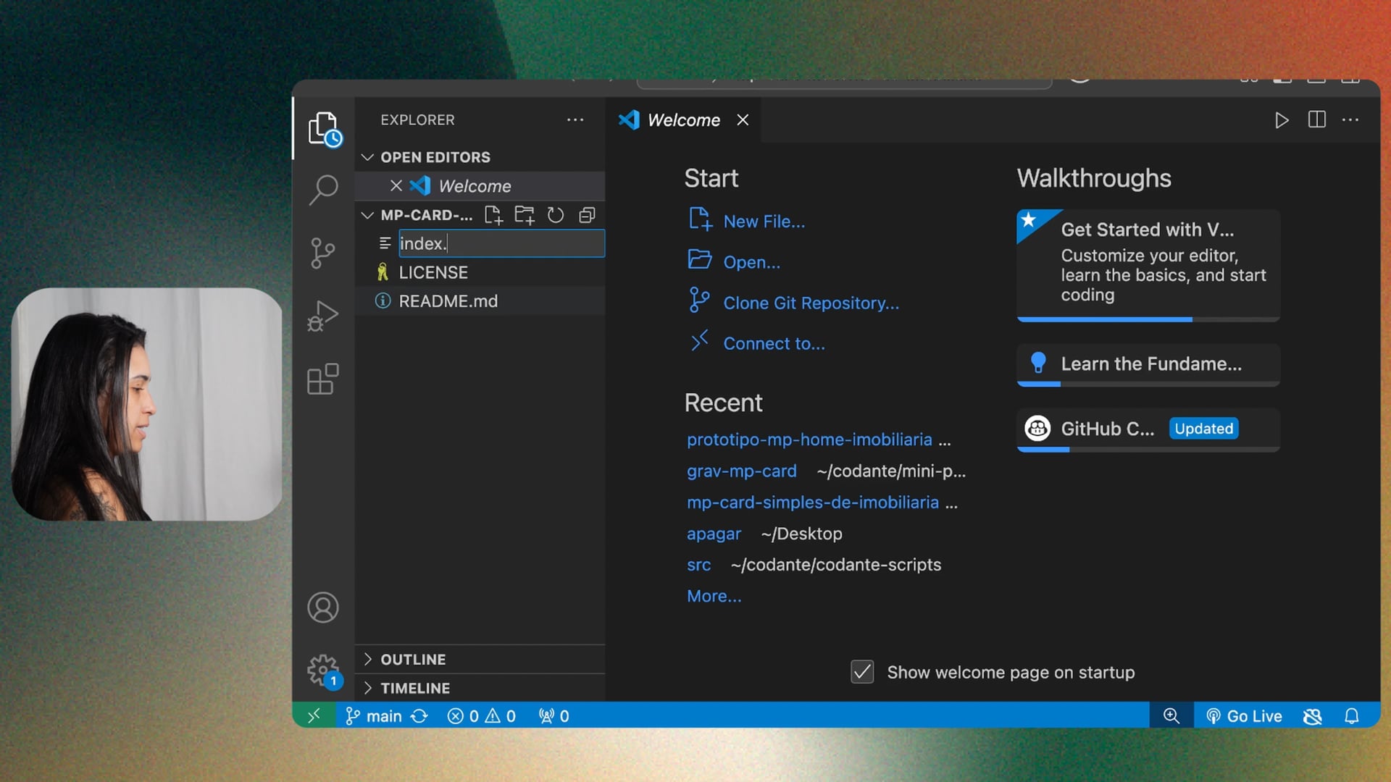
Task: Toggle the Copilot status icon
Action: (x=1312, y=716)
